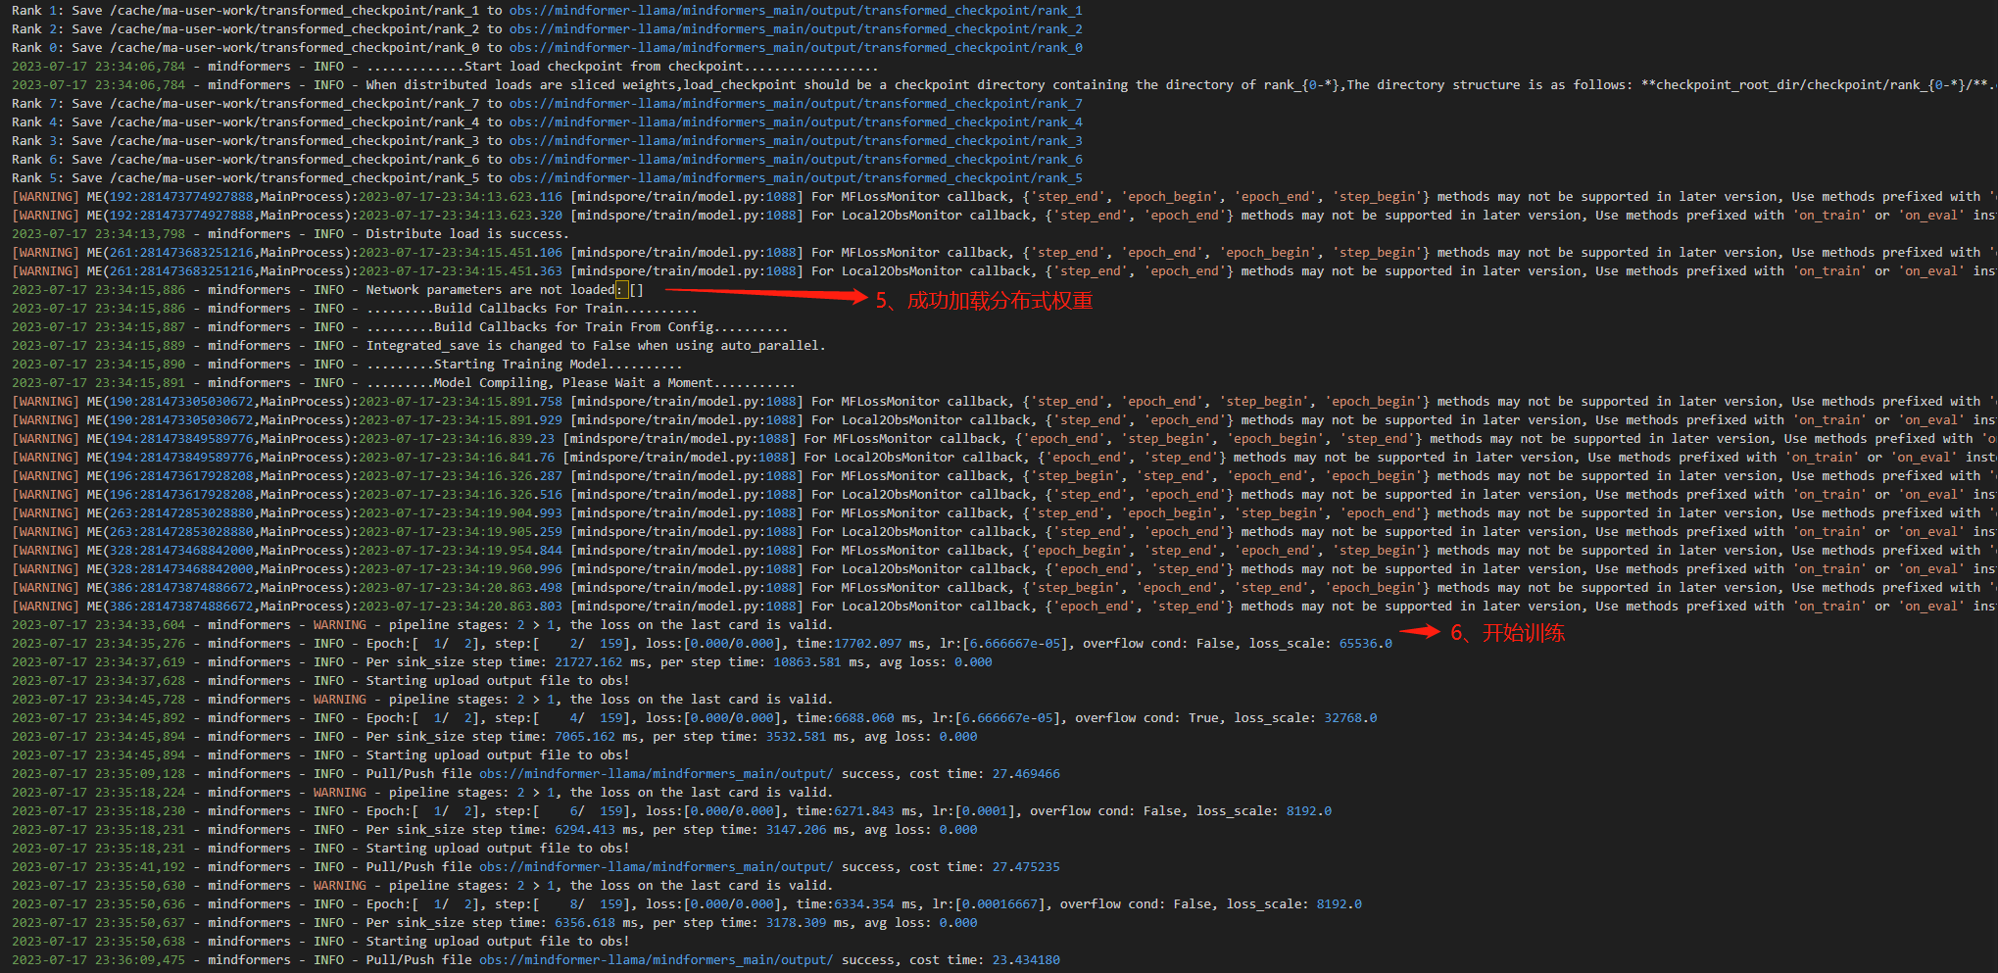The image size is (1998, 973).
Task: Open the obs transformed_checkpoint/rank_5 link
Action: (796, 177)
